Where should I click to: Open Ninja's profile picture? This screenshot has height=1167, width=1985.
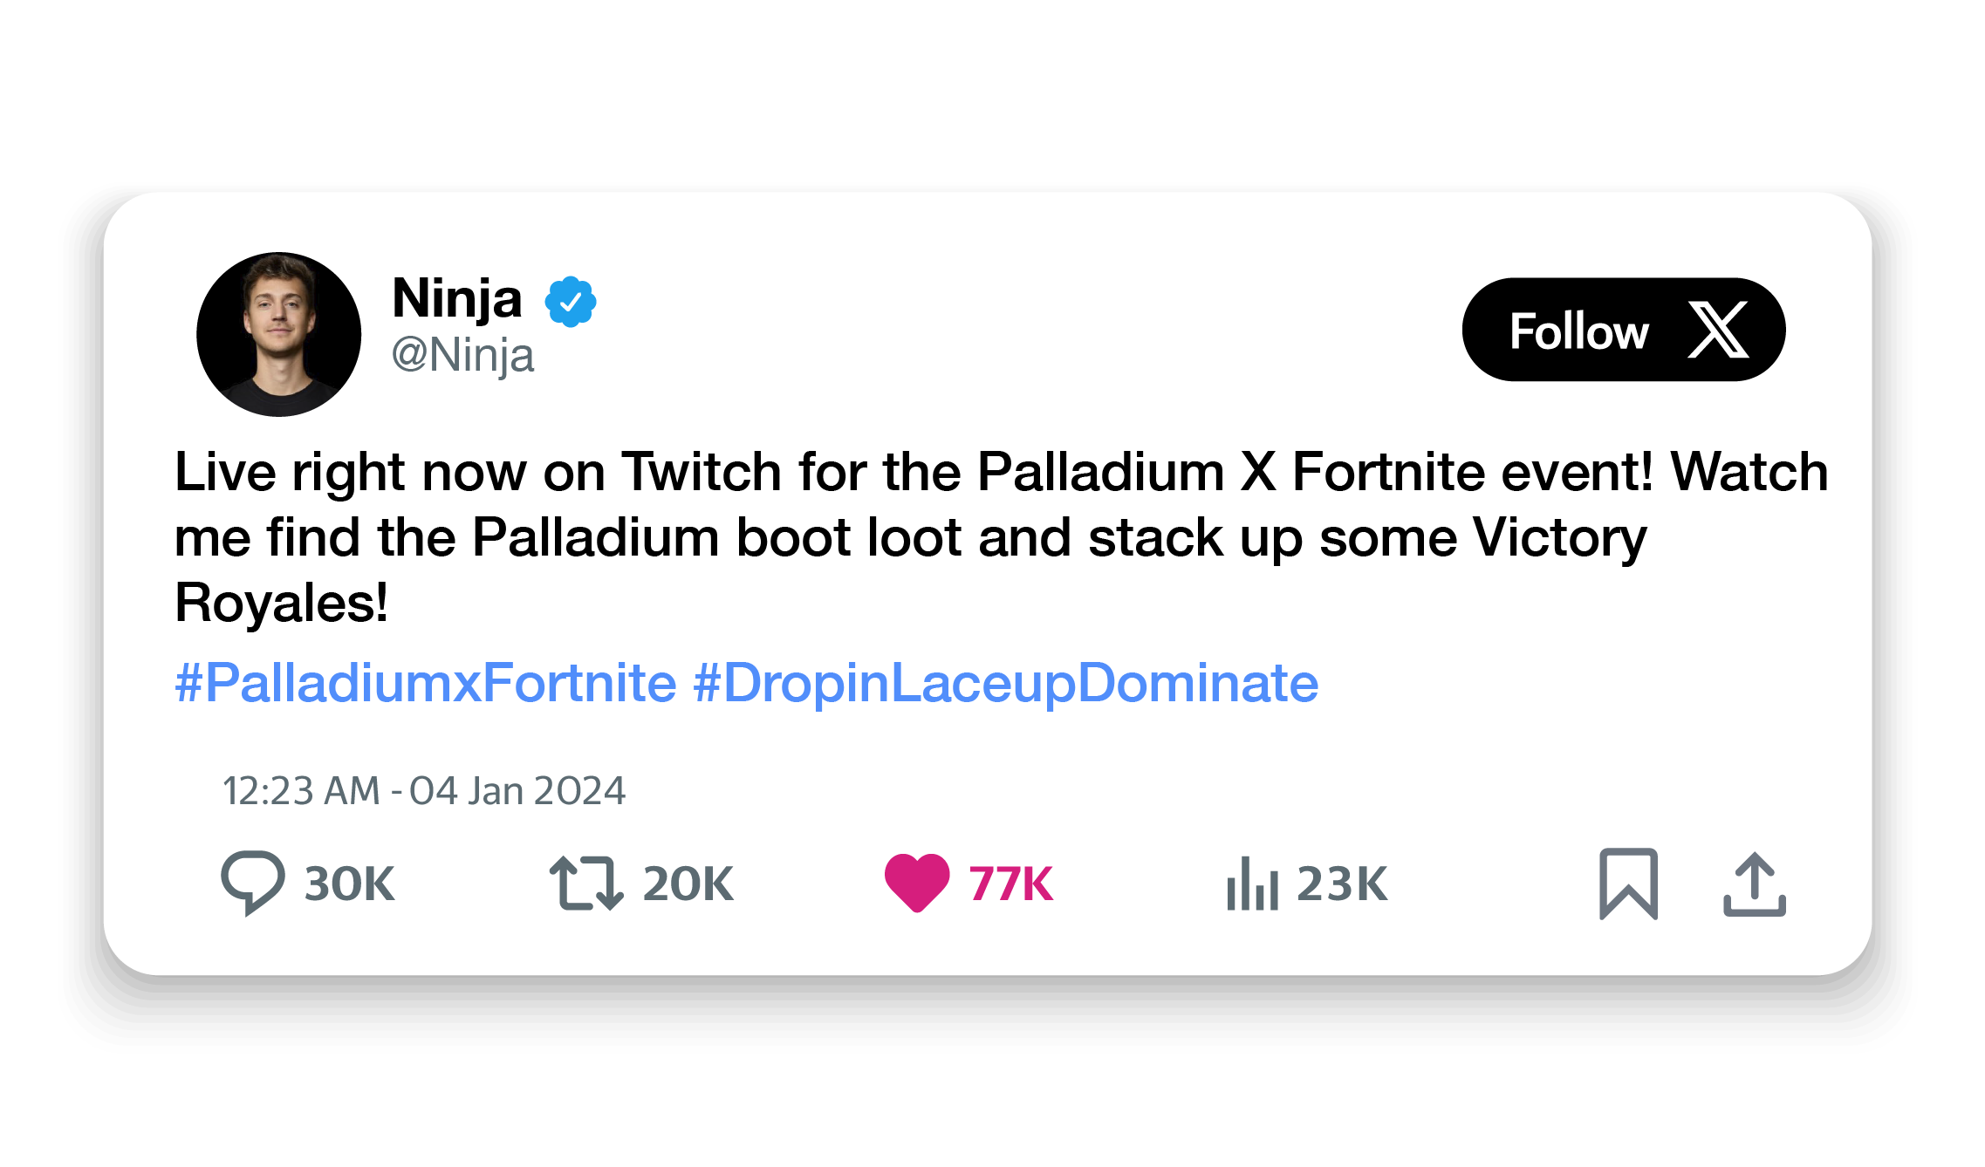point(279,334)
